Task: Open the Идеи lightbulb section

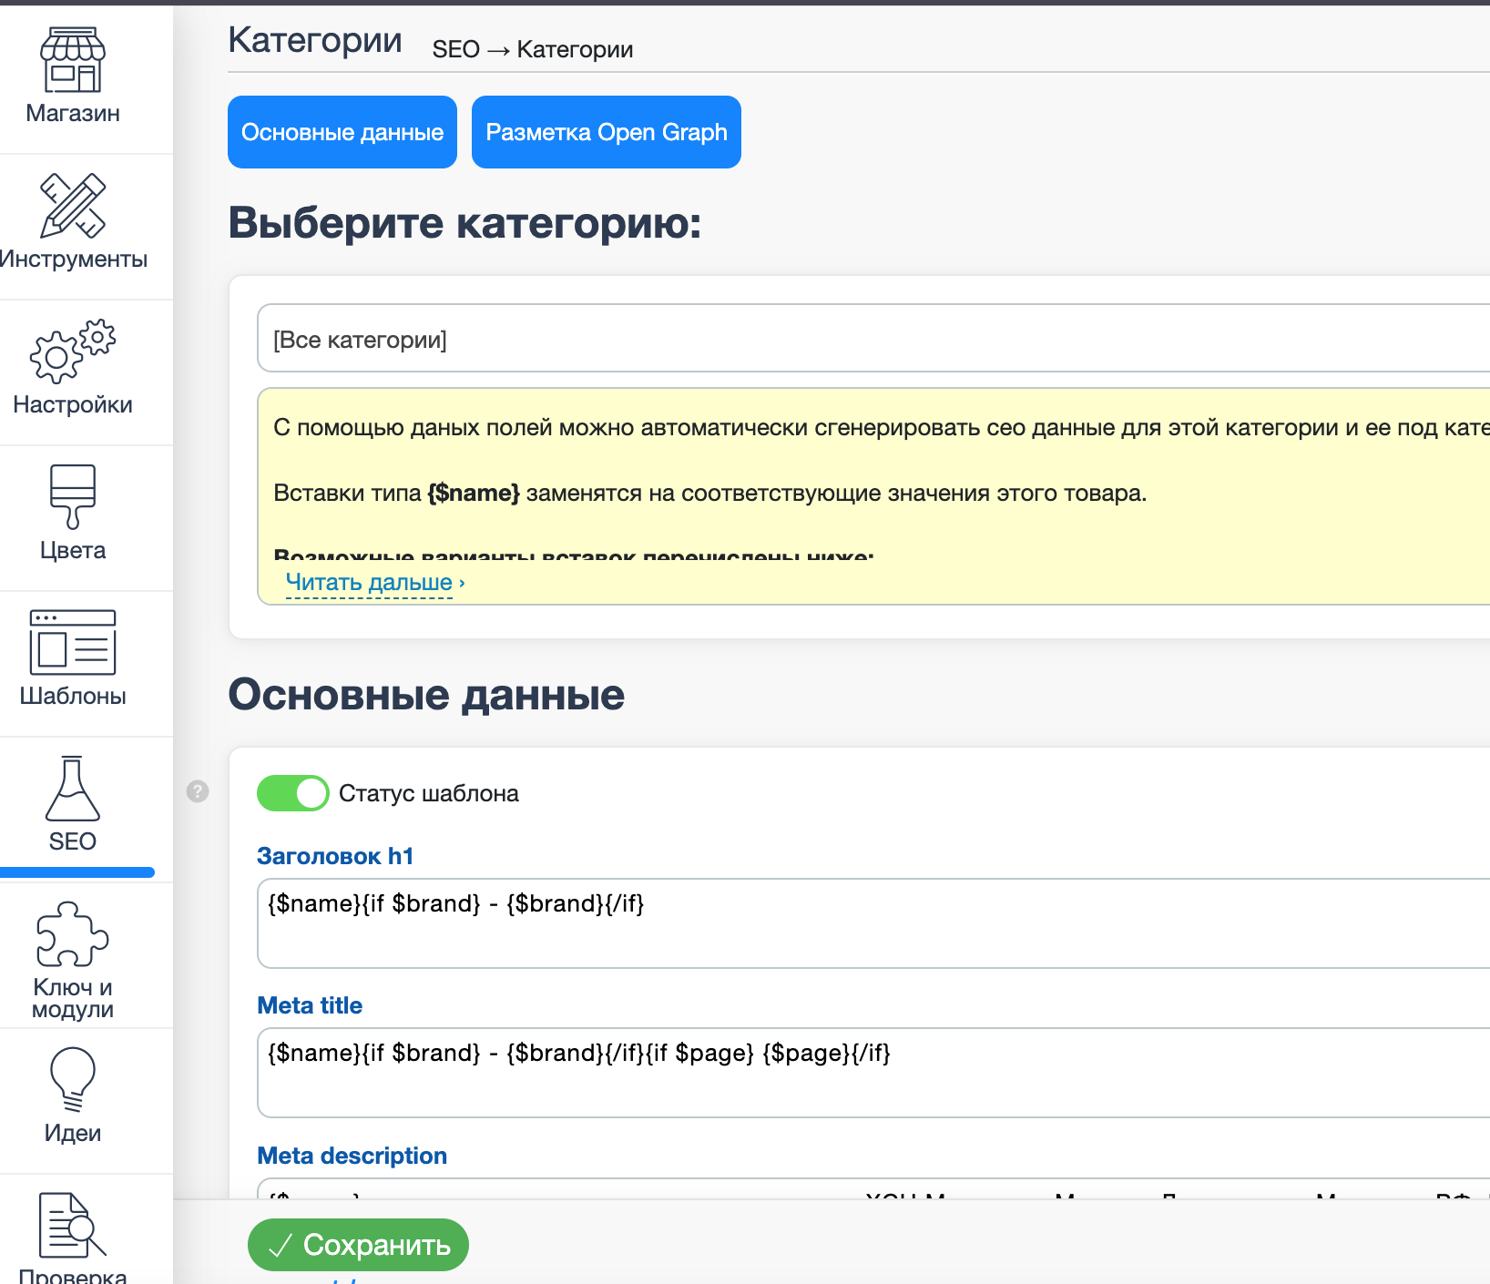Action: [73, 1097]
